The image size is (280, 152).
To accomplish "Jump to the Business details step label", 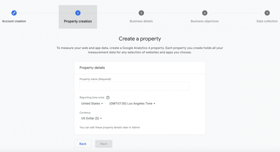I will (x=141, y=21).
